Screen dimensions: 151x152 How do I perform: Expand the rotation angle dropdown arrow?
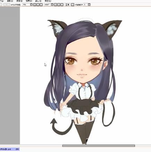(x=52, y=5)
